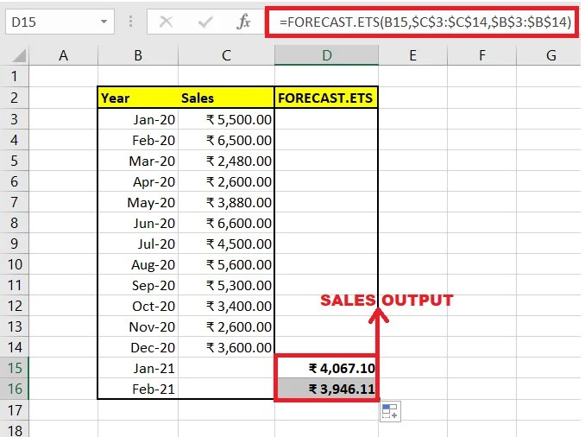Click the ₹ 5,600.00 sales cell

[226, 264]
